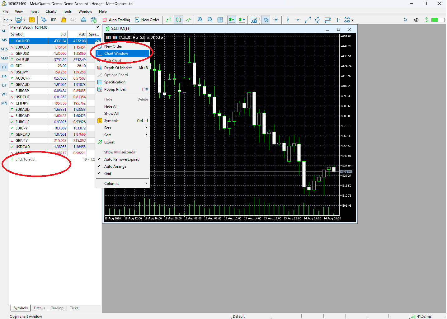This screenshot has height=319, width=447.
Task: Select the crosshair tool
Action: point(276,20)
